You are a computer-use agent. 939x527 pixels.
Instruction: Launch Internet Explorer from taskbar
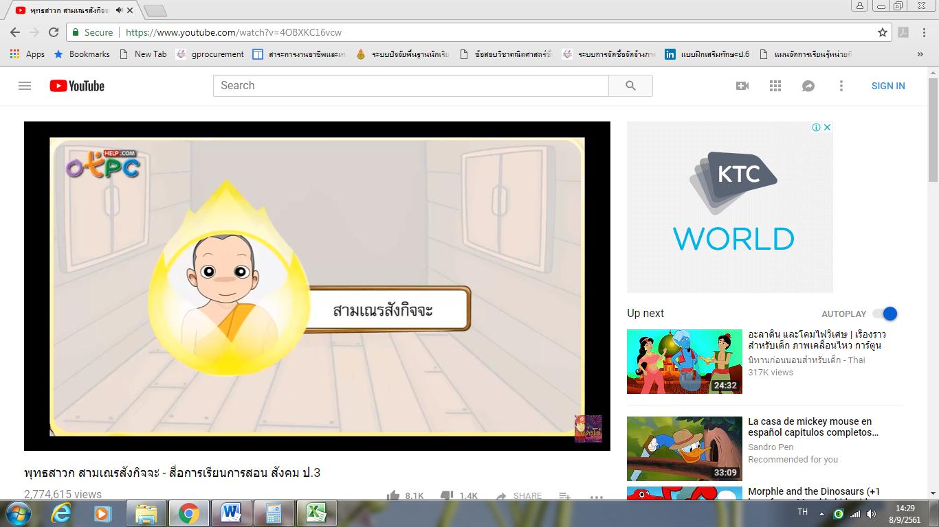[62, 513]
